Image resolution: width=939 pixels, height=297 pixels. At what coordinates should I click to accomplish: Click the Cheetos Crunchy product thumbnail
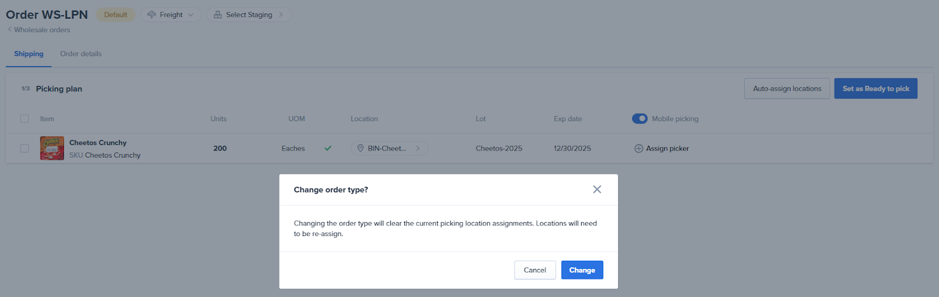coord(52,148)
